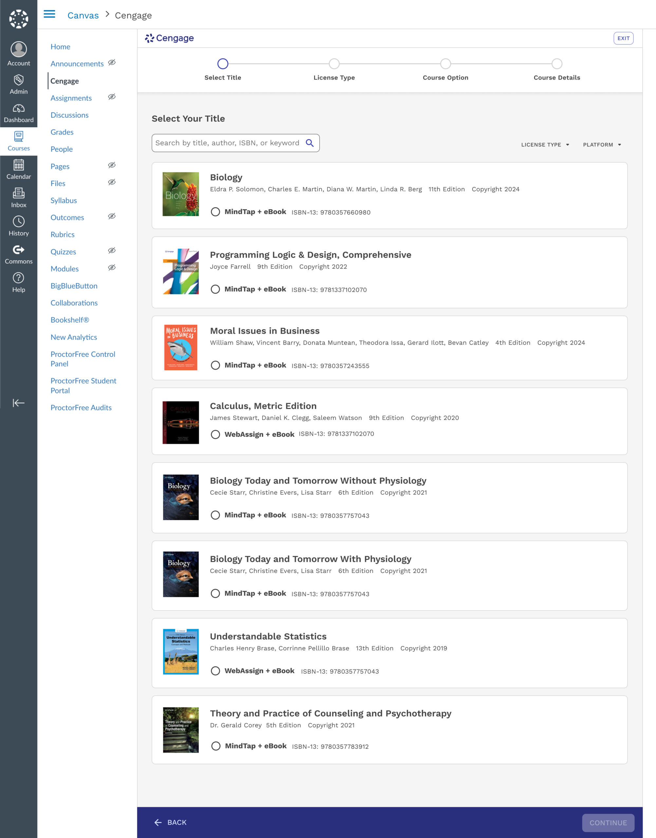Open Home in course navigation
This screenshot has height=838, width=656.
tap(60, 47)
